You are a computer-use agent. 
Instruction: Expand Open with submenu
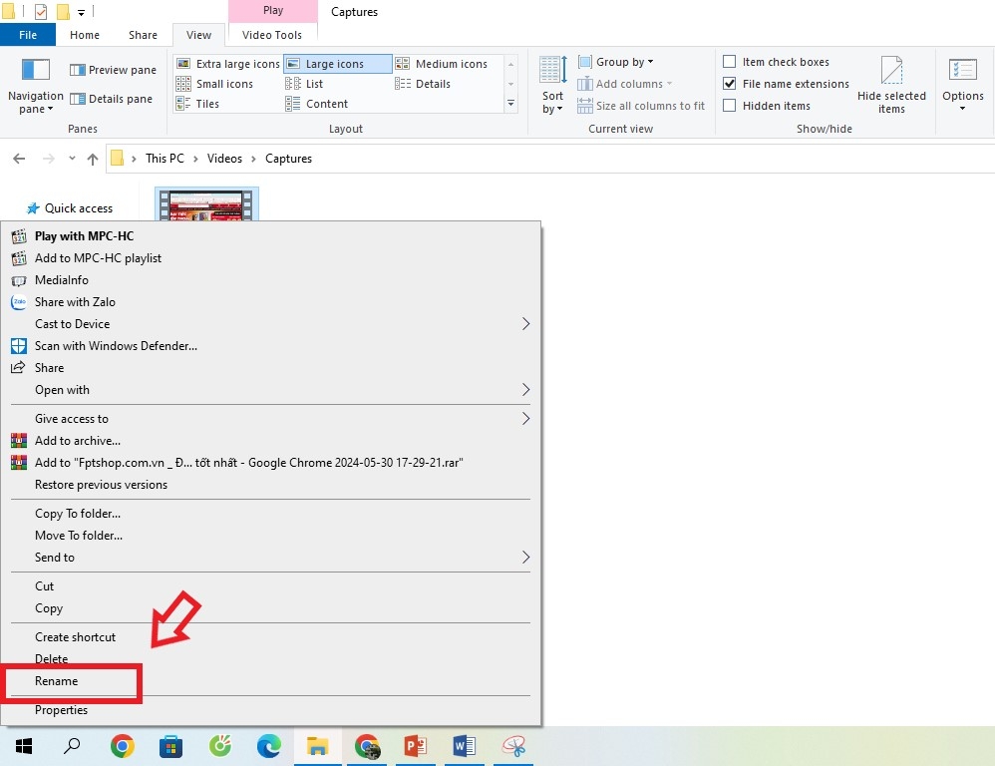(x=270, y=390)
